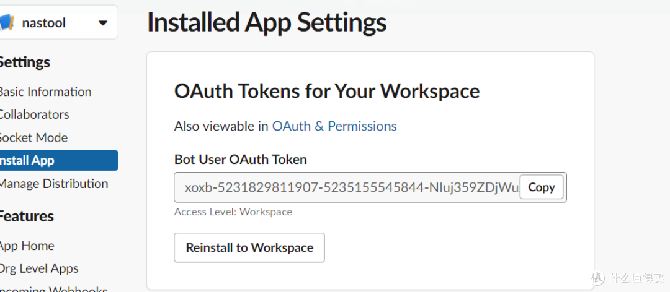670x292 pixels.
Task: Open the Socket Mode settings
Action: [33, 137]
